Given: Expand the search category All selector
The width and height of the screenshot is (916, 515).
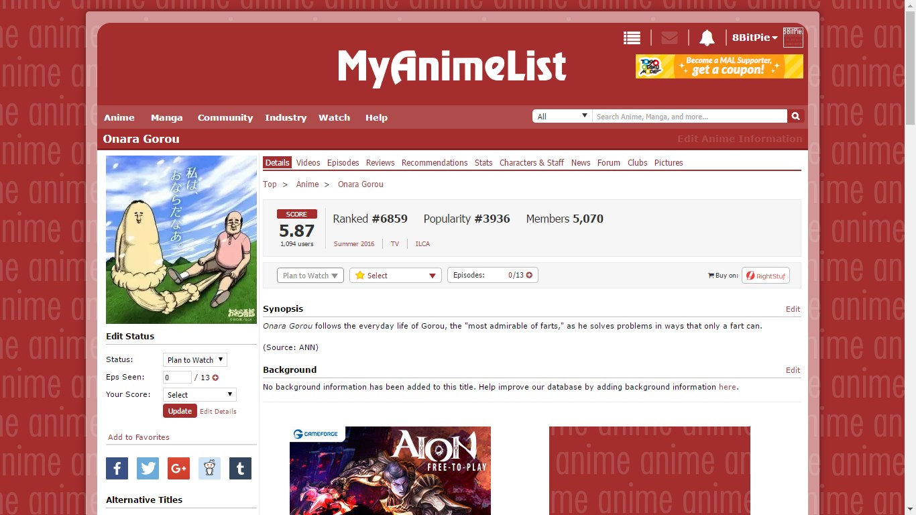Looking at the screenshot, I should click(562, 115).
